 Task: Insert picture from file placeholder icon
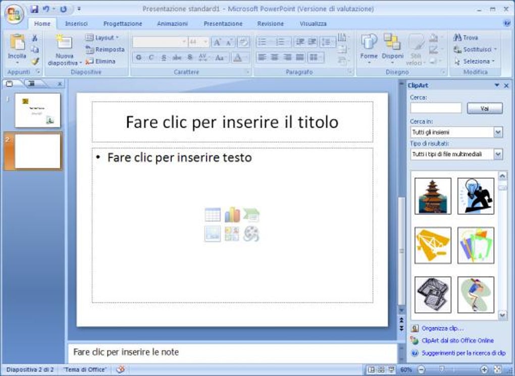tap(213, 234)
